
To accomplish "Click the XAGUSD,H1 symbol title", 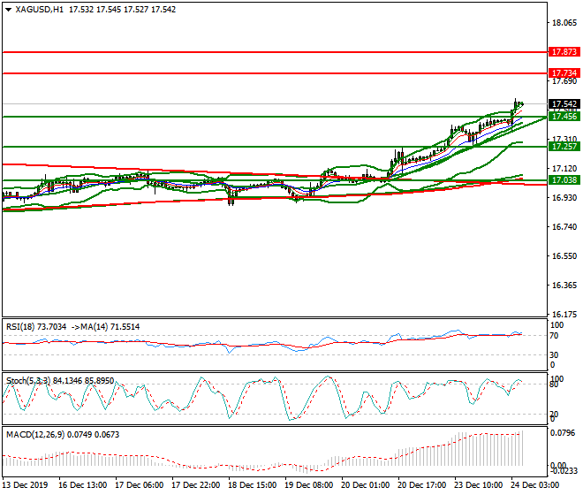I will (40, 10).
